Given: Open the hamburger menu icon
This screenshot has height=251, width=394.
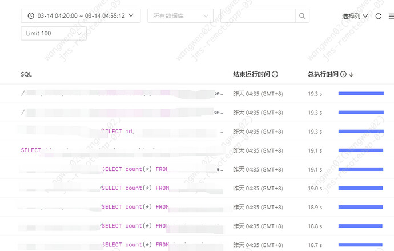Looking at the screenshot, I should pyautogui.click(x=391, y=16).
